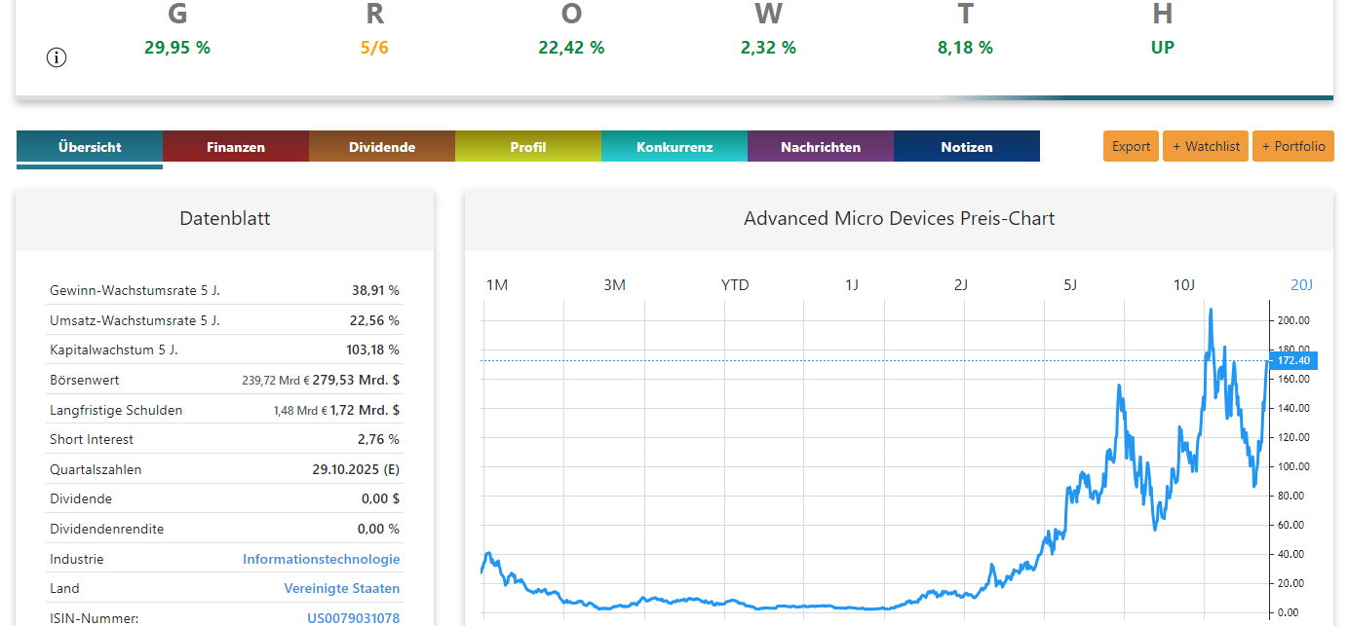Click the 22,56 % value
1348x626 pixels.
375,320
